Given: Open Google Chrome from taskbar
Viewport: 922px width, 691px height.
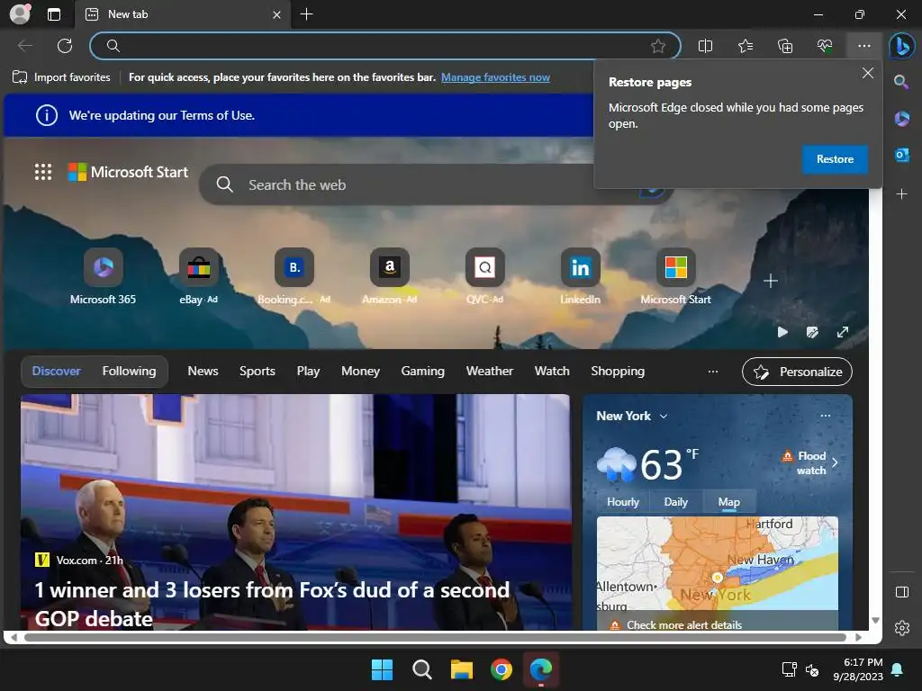Looking at the screenshot, I should pyautogui.click(x=501, y=669).
